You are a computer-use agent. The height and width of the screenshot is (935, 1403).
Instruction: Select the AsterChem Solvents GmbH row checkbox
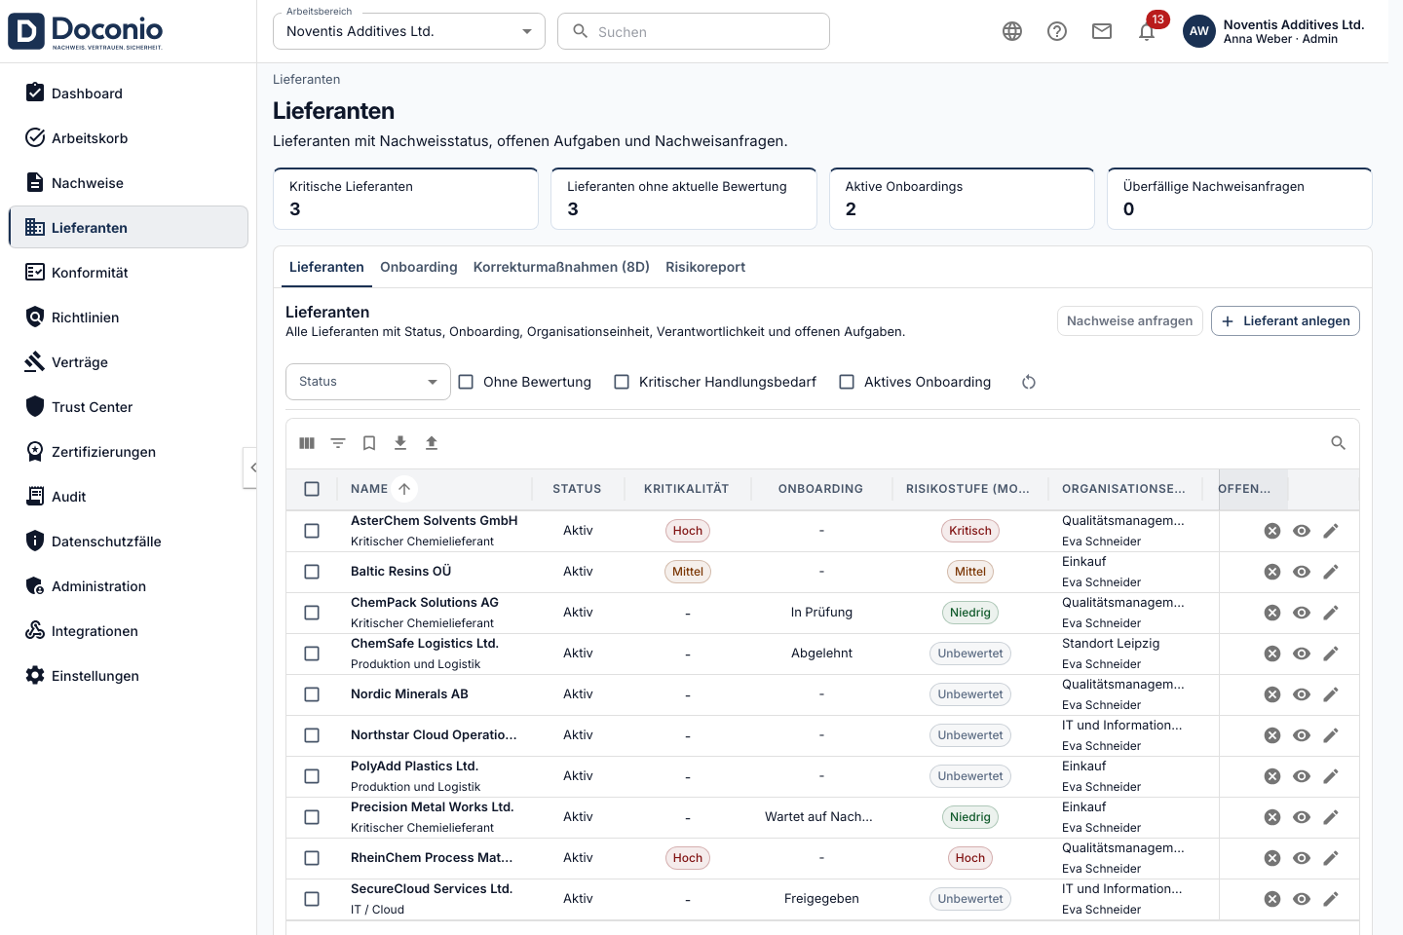(x=312, y=531)
